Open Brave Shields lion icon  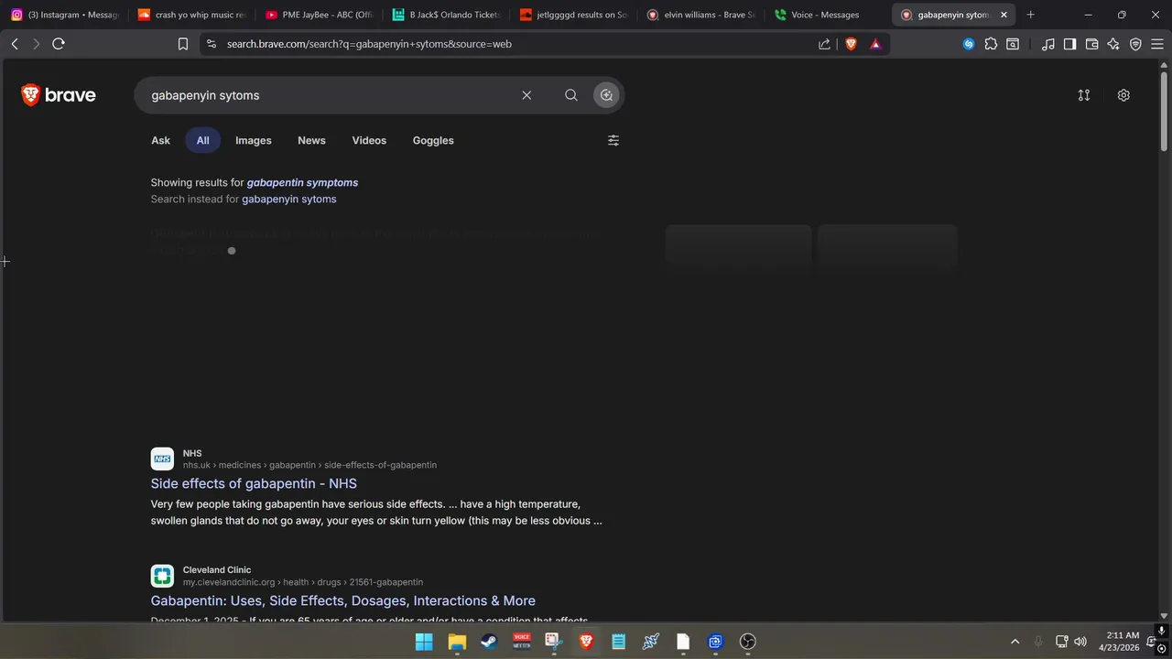pyautogui.click(x=851, y=44)
